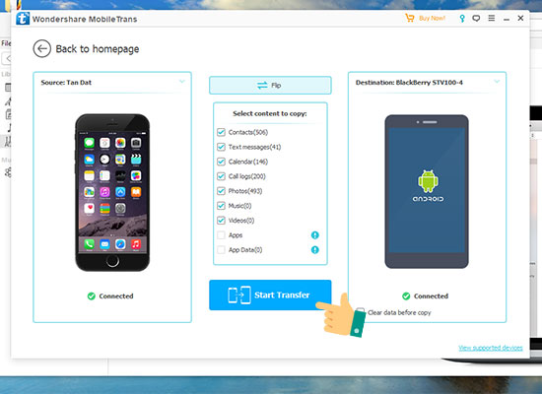Open the View supported devices link
The image size is (542, 394).
click(491, 348)
